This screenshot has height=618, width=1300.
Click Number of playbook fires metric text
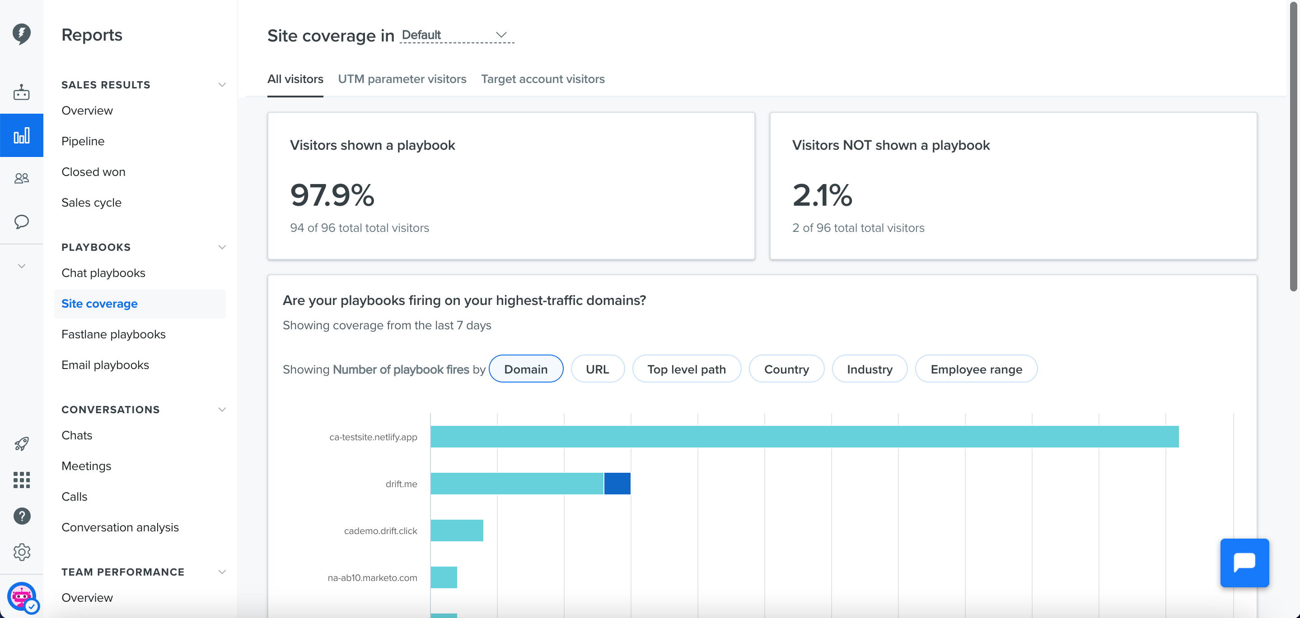pos(401,369)
